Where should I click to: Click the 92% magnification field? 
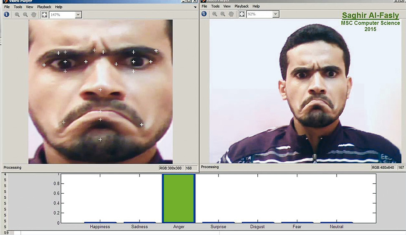[x=259, y=14]
